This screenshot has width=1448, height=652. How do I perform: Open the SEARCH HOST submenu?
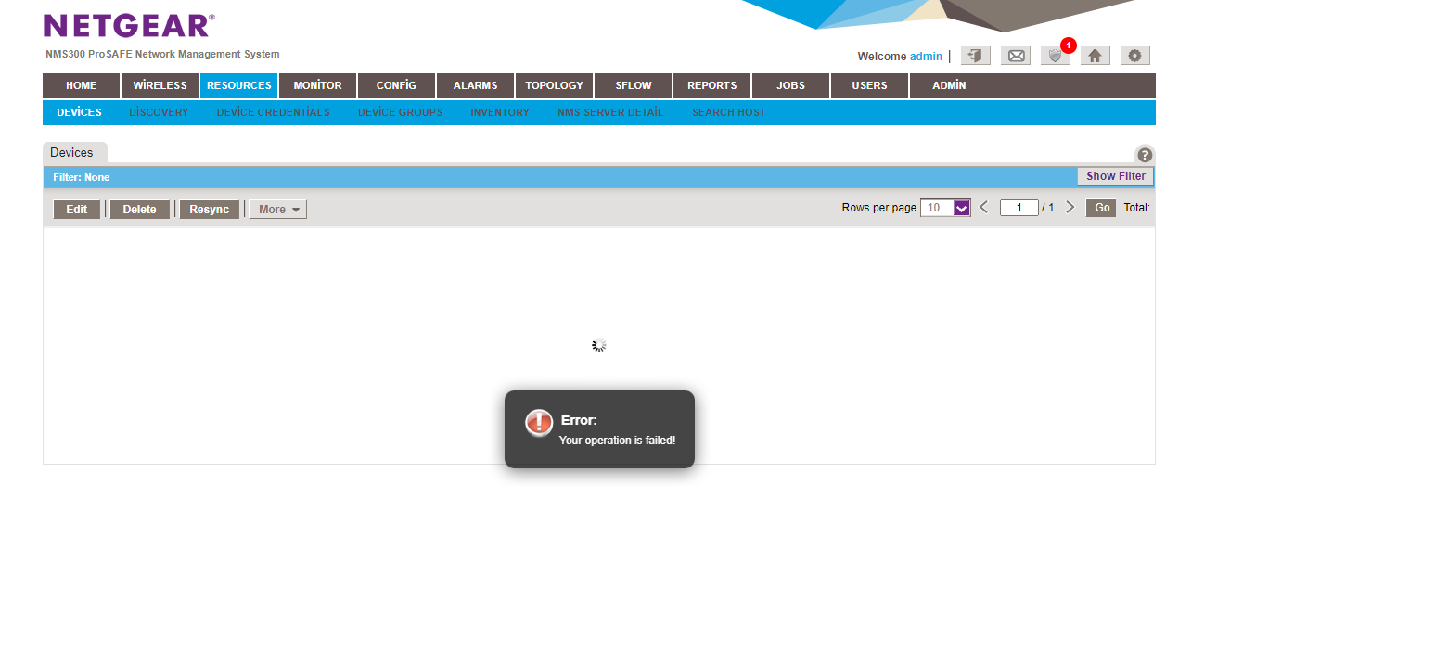pos(729,112)
